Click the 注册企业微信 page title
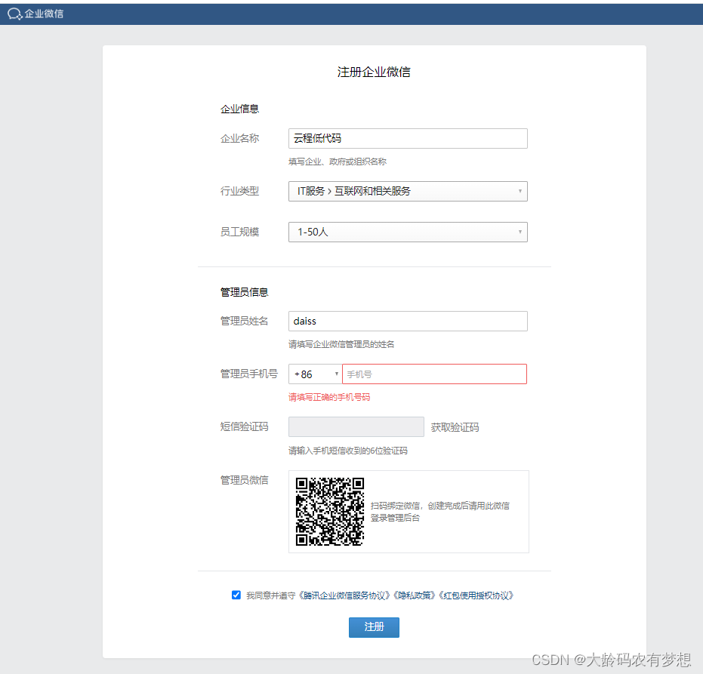This screenshot has width=703, height=674. [x=374, y=72]
